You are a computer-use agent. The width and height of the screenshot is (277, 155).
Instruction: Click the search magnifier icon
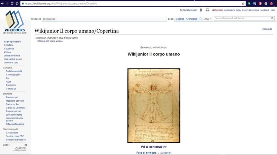point(272,18)
